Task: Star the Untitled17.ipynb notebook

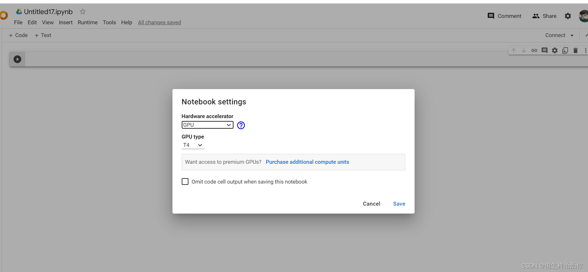Action: click(x=83, y=12)
